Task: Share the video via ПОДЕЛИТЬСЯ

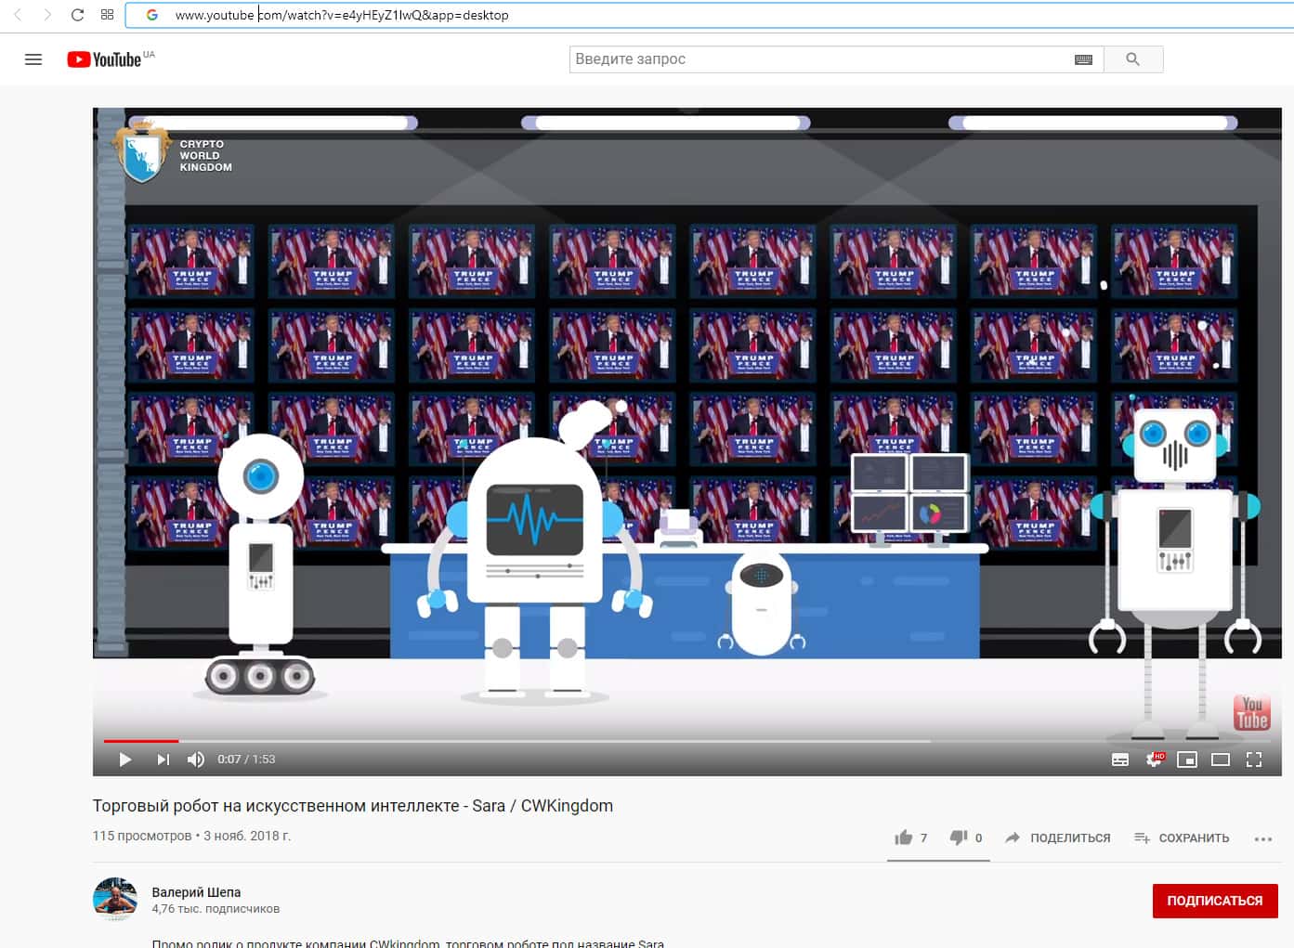Action: pos(1057,838)
